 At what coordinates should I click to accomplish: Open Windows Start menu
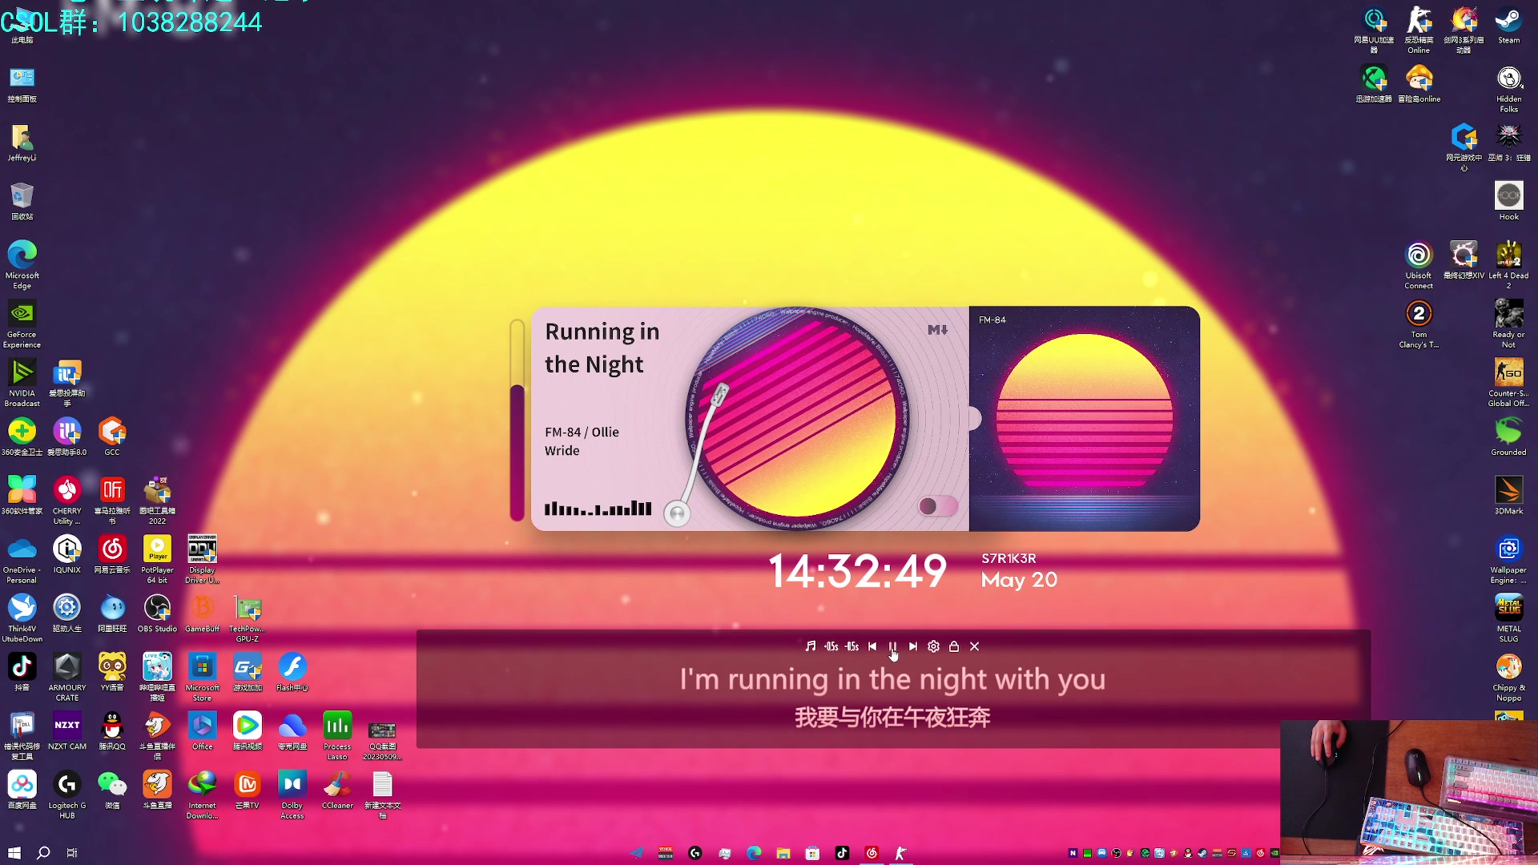pyautogui.click(x=14, y=853)
